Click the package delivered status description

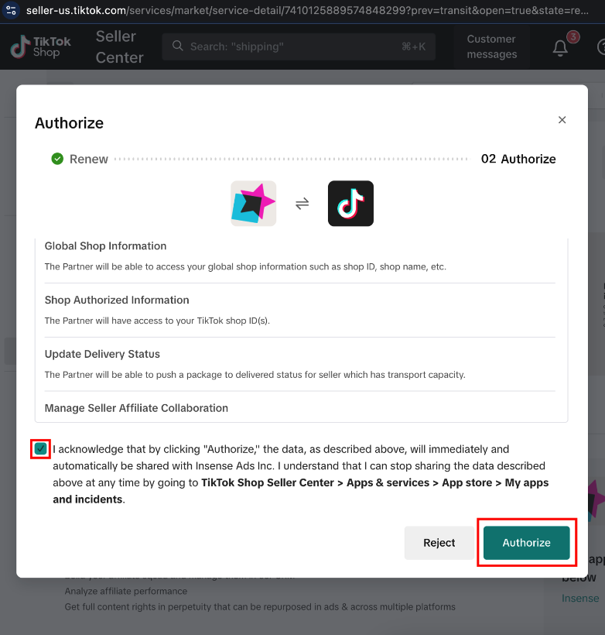point(255,375)
